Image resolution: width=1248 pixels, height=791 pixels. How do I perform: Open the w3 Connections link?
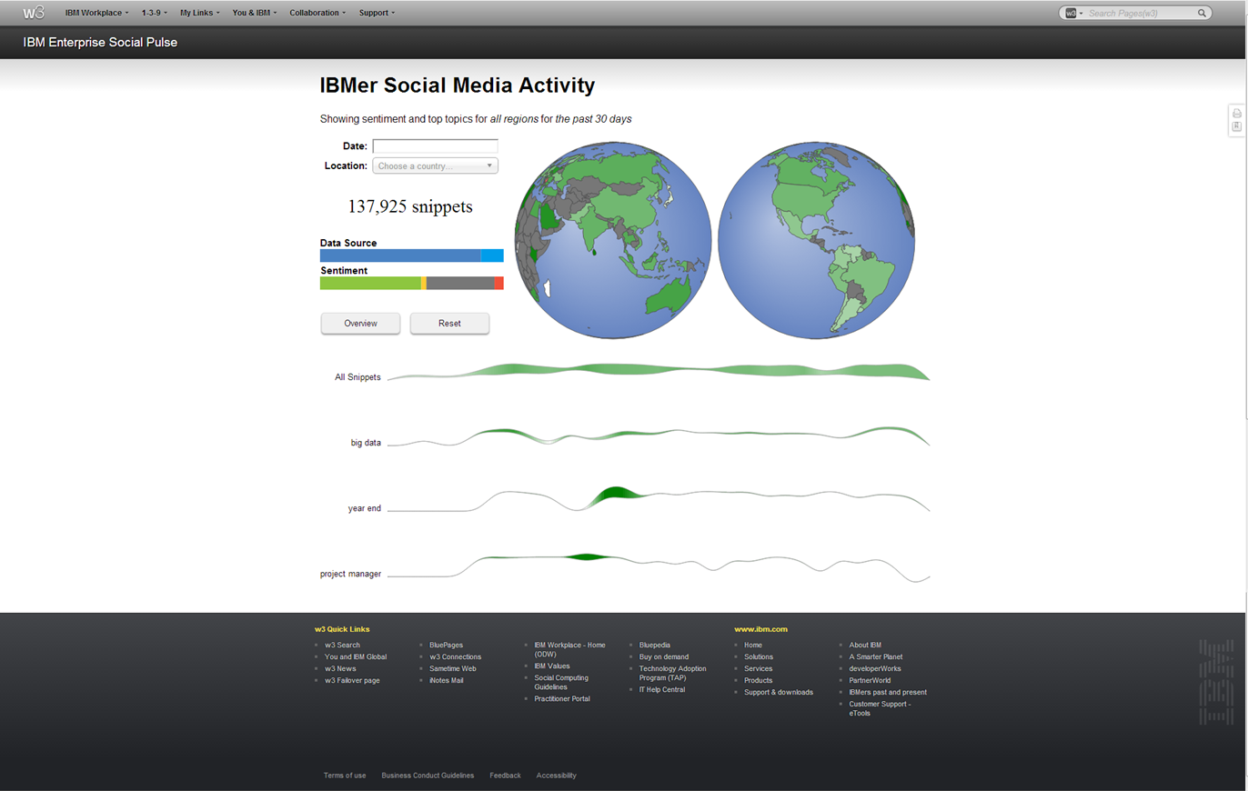[x=455, y=656]
